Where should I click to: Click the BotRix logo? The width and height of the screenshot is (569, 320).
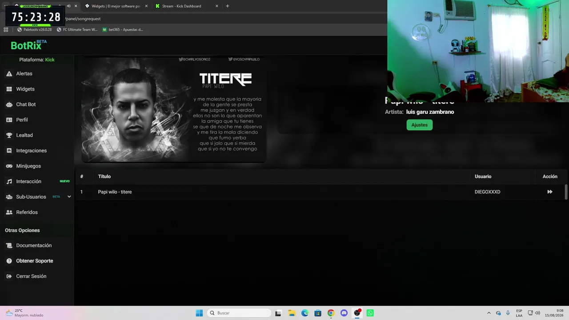[28, 45]
